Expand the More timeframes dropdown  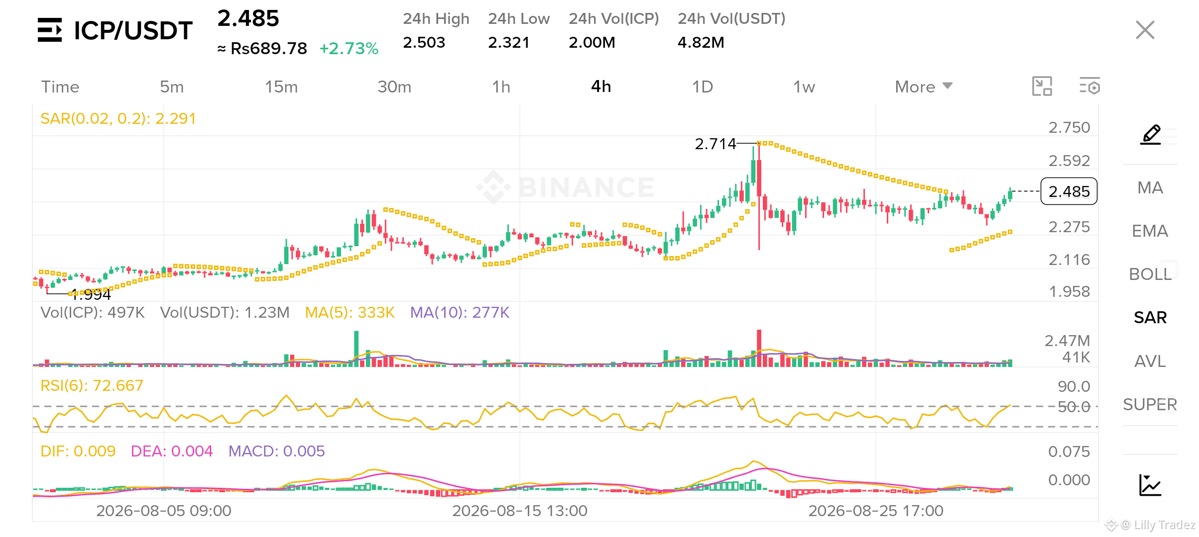tap(924, 87)
